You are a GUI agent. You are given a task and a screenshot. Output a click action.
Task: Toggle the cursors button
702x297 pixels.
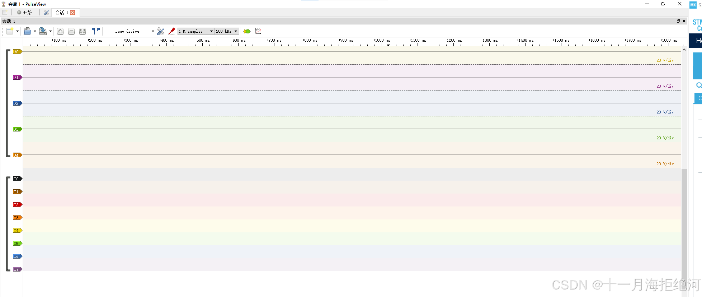(96, 31)
